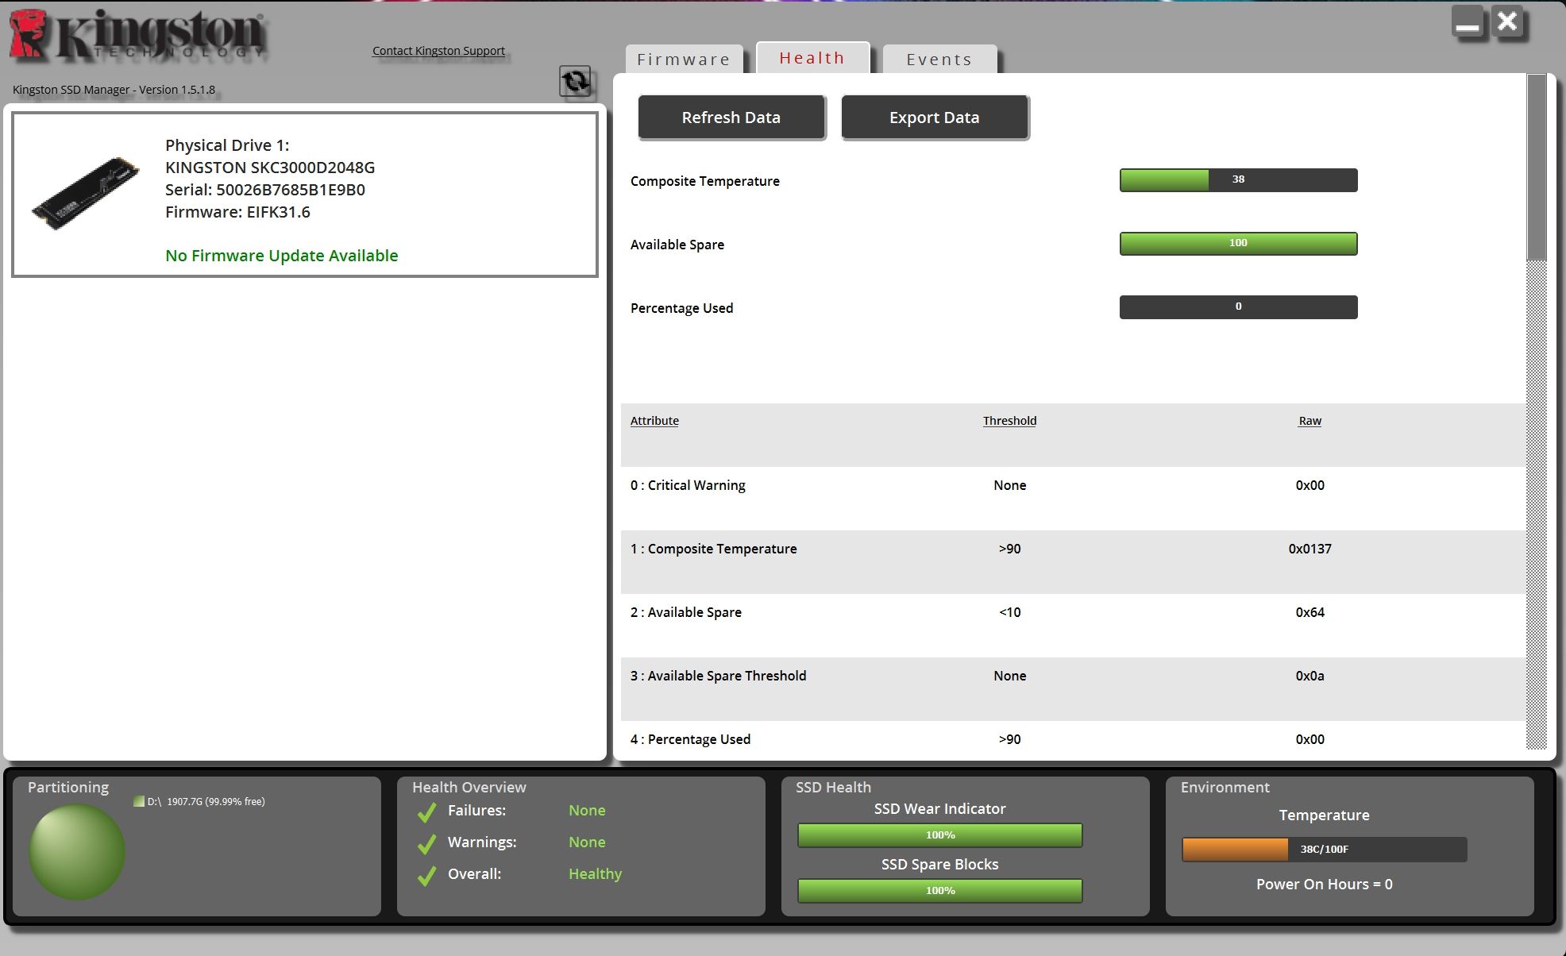Click the Threshold column header
This screenshot has width=1566, height=956.
[x=1009, y=421]
